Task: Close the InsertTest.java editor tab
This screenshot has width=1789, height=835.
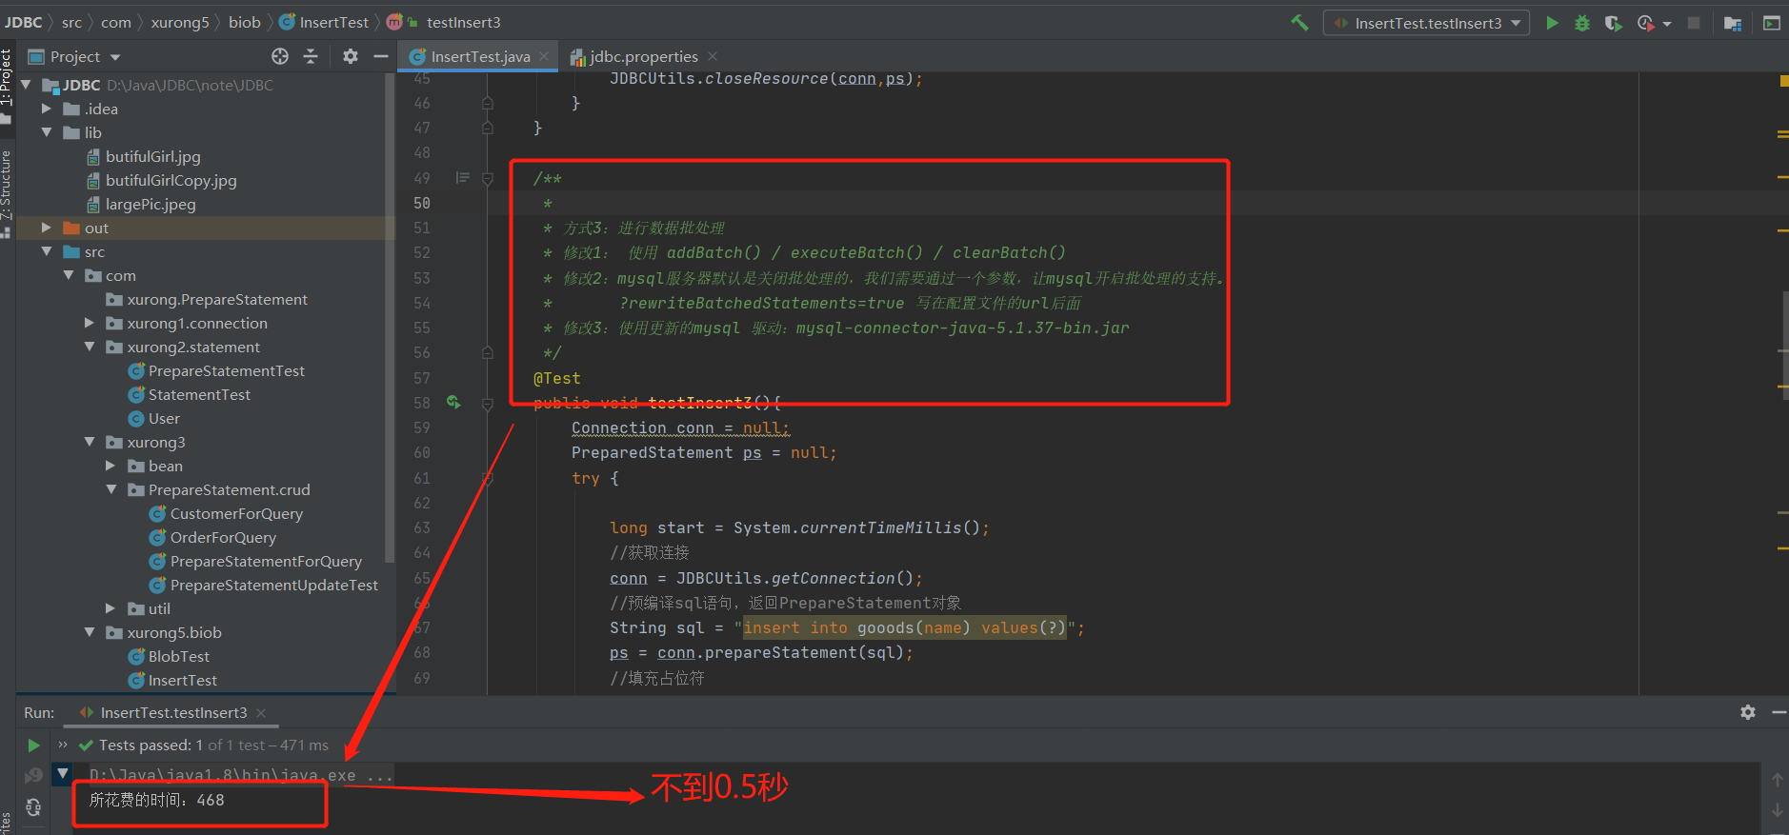Action: 544,56
